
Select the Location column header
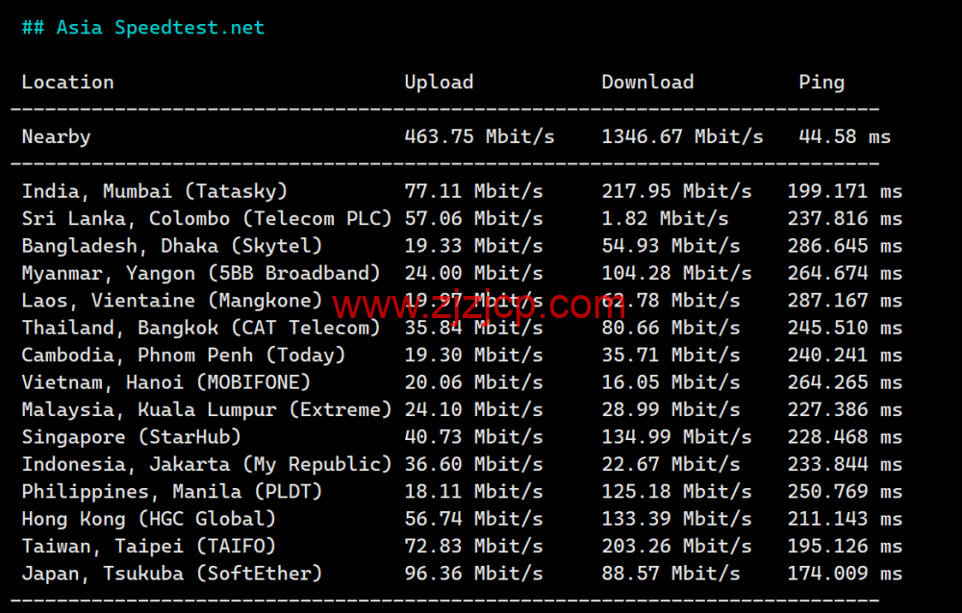coord(67,82)
